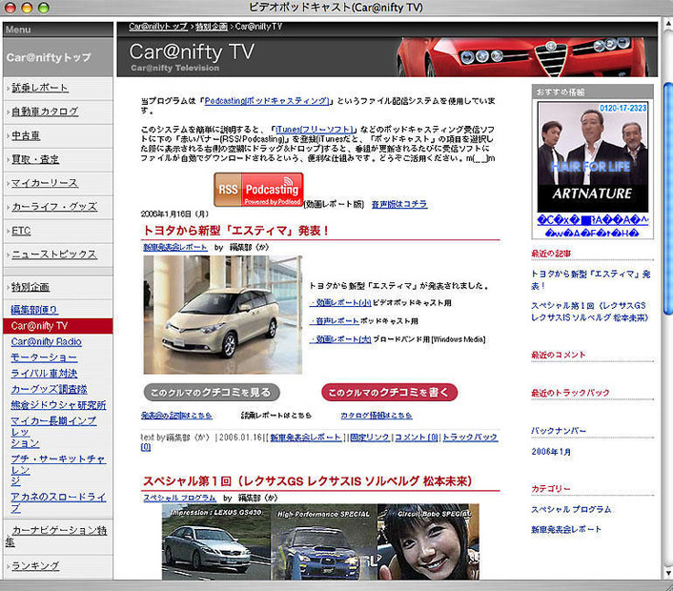Open 中古車 menu item
The width and height of the screenshot is (673, 591).
26,135
